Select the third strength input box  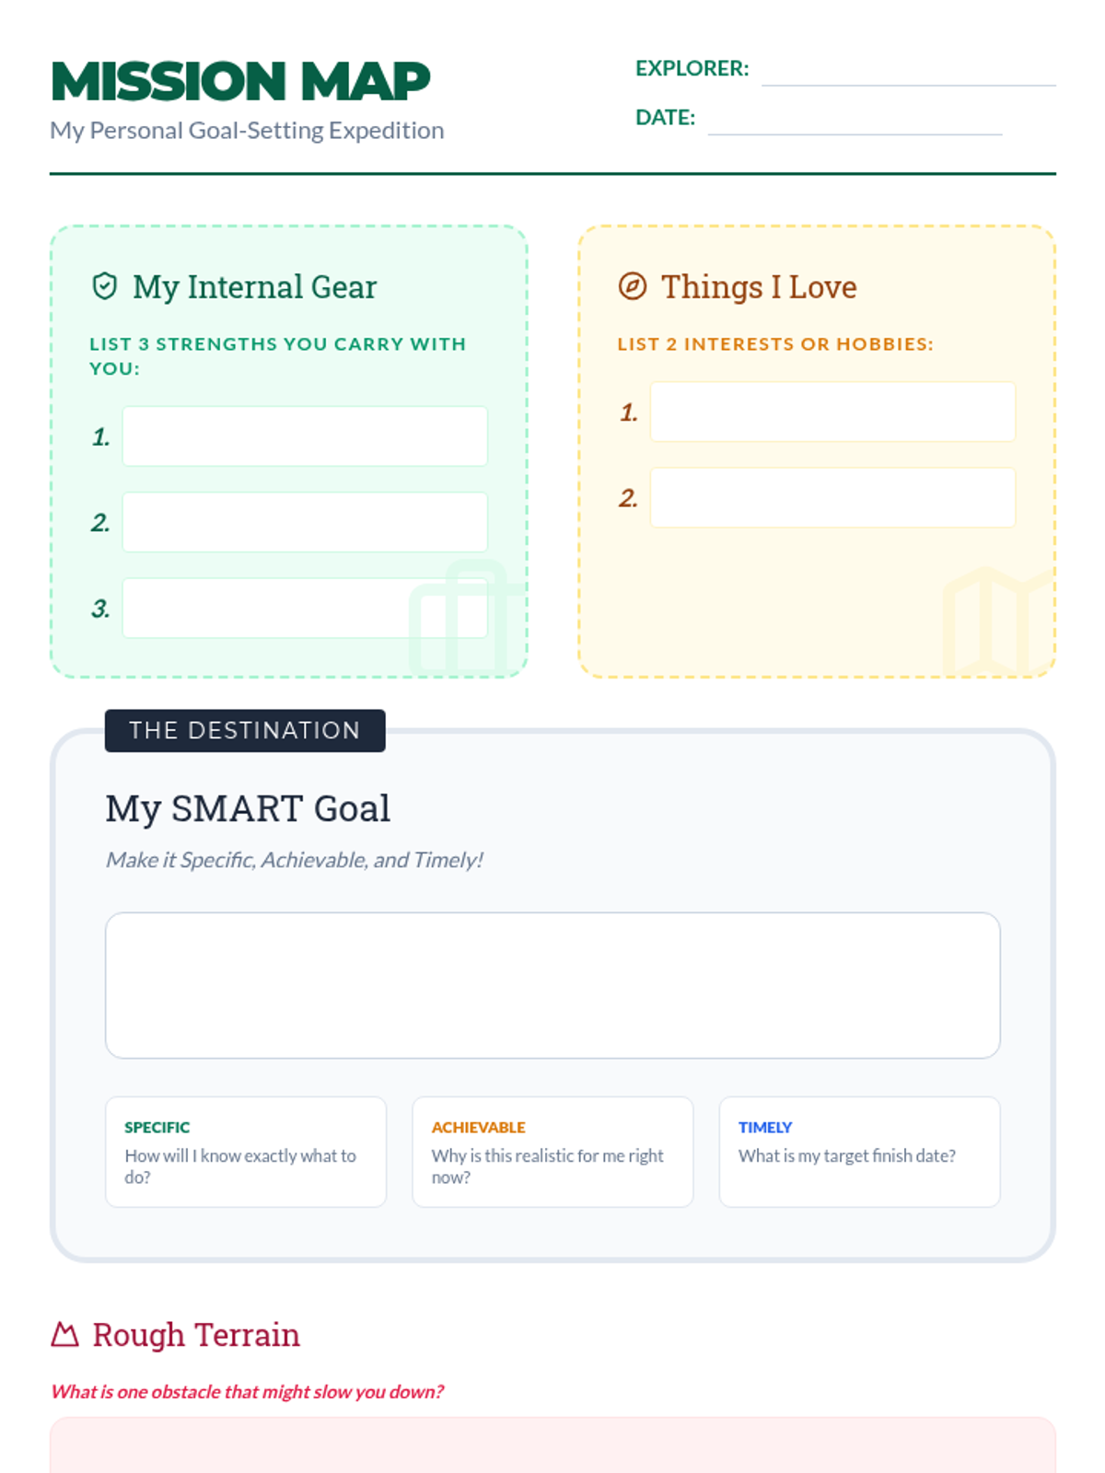point(305,608)
